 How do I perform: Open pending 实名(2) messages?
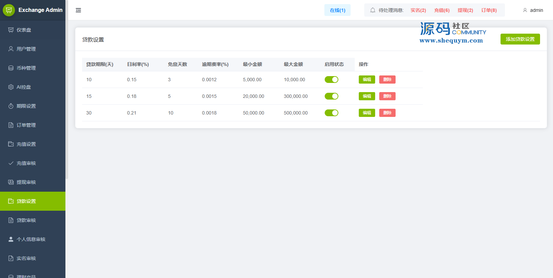[x=418, y=10]
